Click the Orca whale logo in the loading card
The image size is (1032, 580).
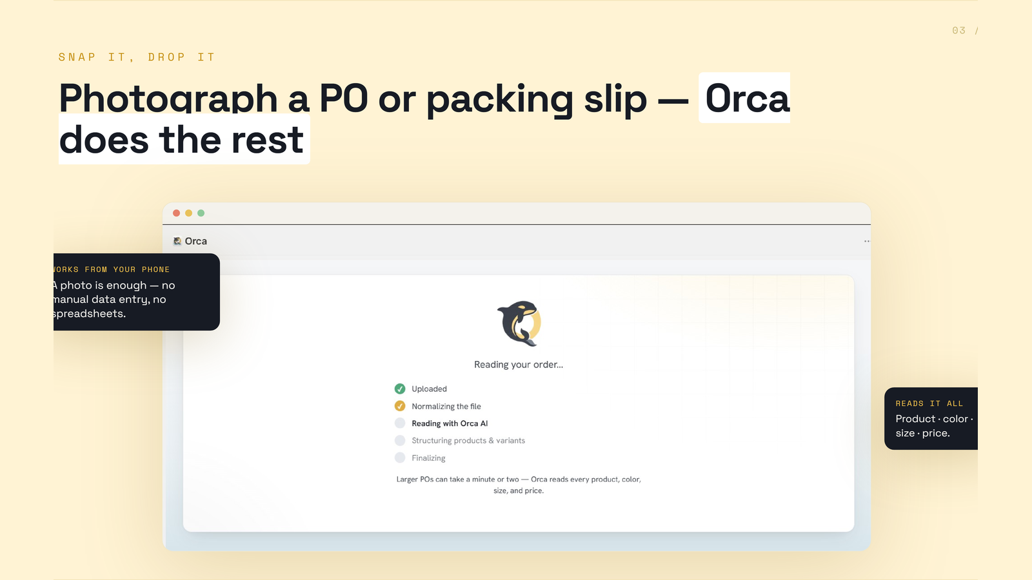519,324
